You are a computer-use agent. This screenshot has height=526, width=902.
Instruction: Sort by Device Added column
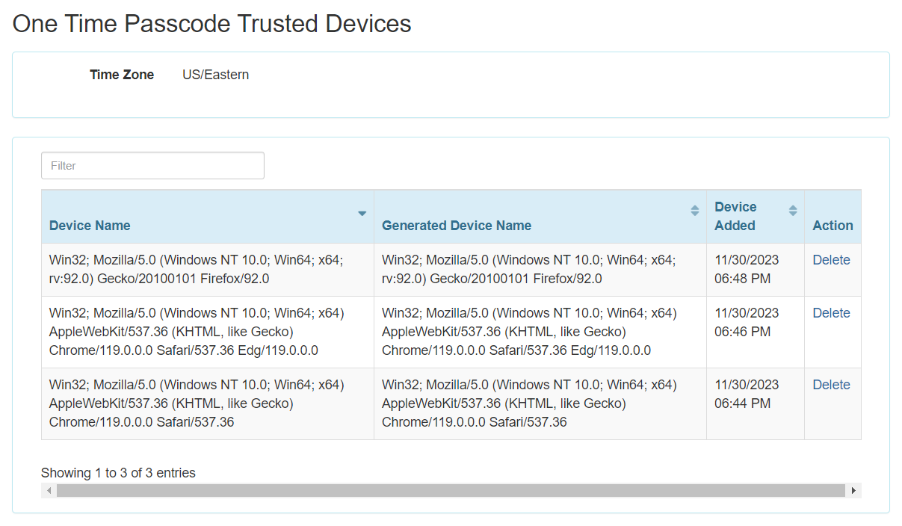click(756, 217)
